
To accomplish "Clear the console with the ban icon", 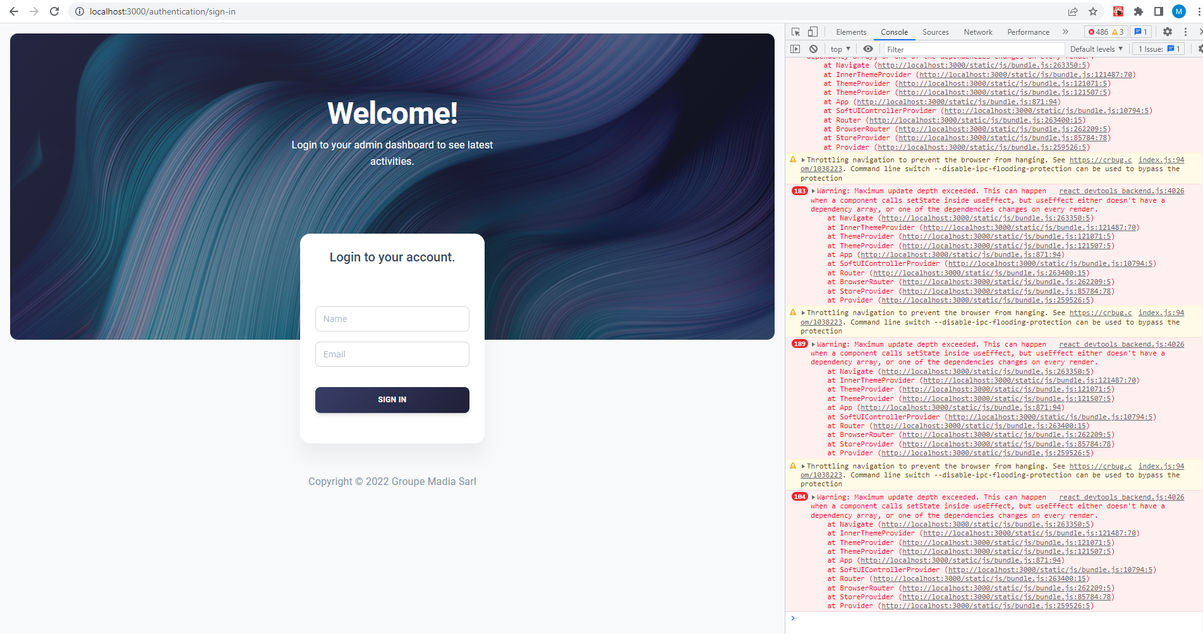I will (813, 49).
